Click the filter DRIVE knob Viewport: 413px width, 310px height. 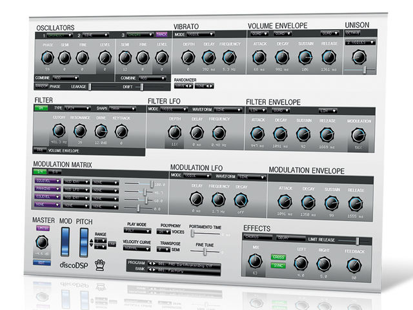(101, 131)
